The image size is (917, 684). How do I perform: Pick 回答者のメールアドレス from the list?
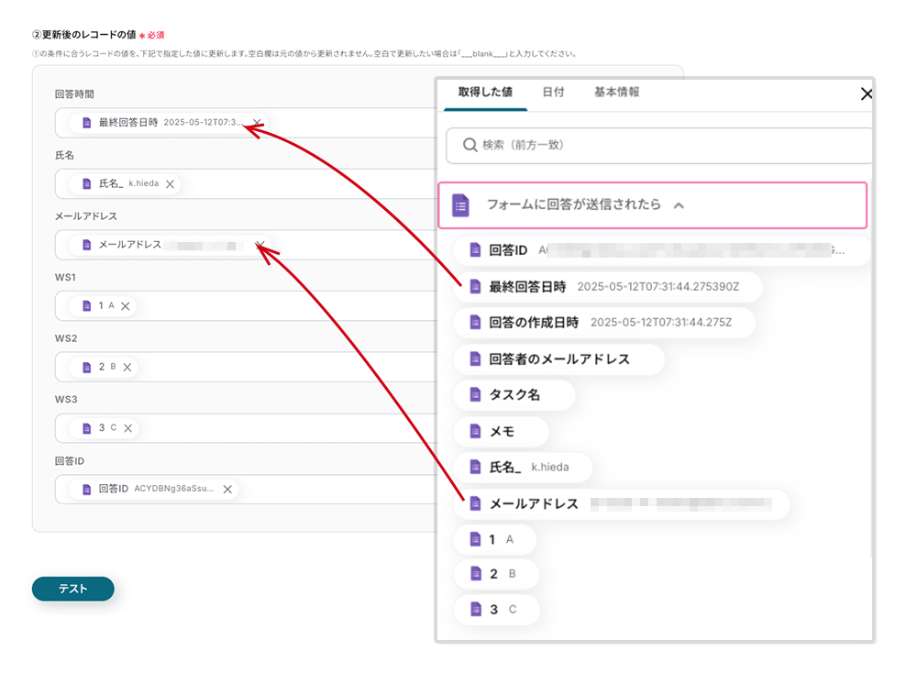coord(558,359)
